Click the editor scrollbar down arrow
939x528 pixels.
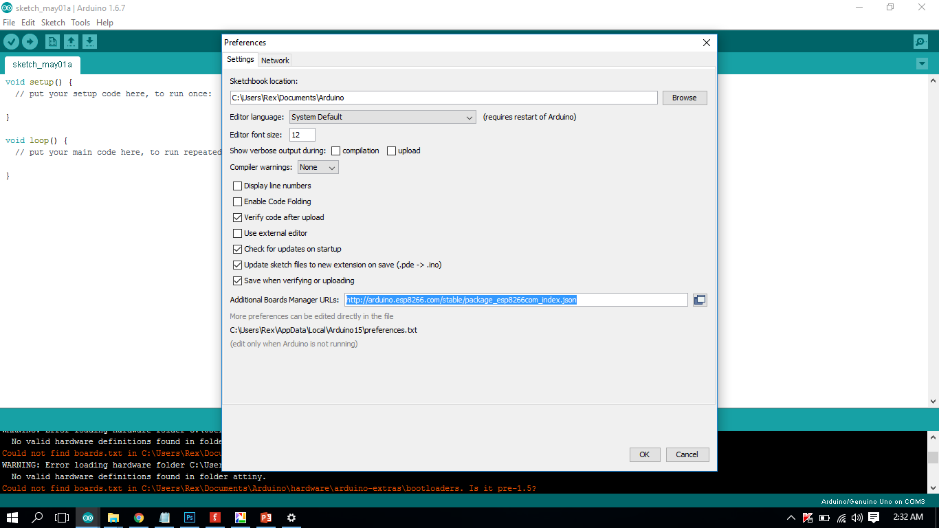933,401
